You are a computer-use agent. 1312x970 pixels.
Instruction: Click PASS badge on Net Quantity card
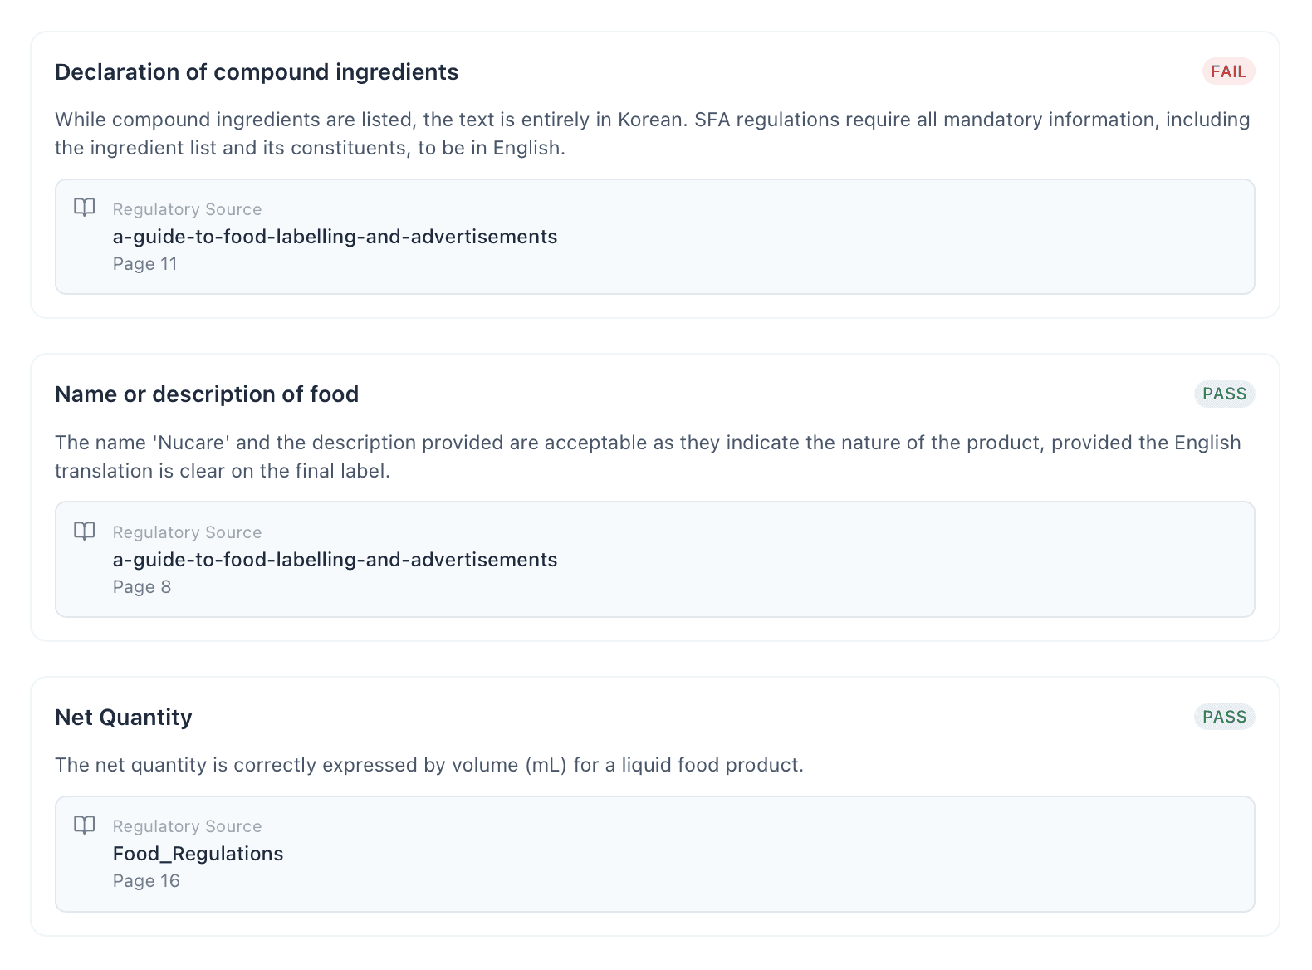tap(1224, 717)
